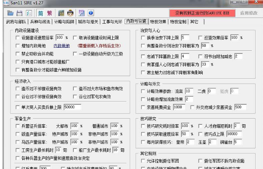This screenshot has height=169, width=263.
Task: Open the 工事与光环 tab
Action: pos(112,22)
